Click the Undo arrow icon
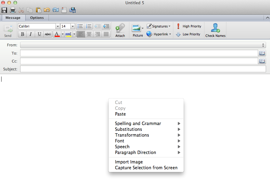 [47, 10]
